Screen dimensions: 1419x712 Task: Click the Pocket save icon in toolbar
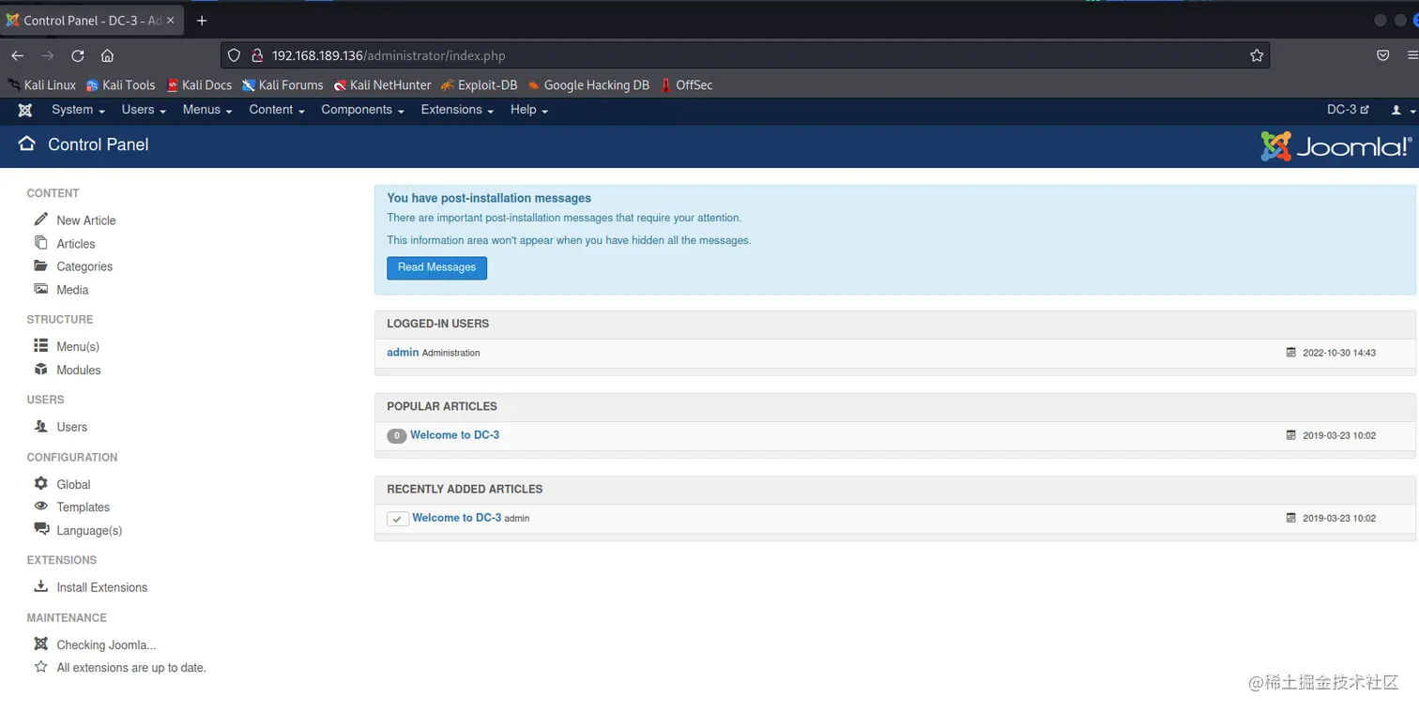pyautogui.click(x=1382, y=55)
